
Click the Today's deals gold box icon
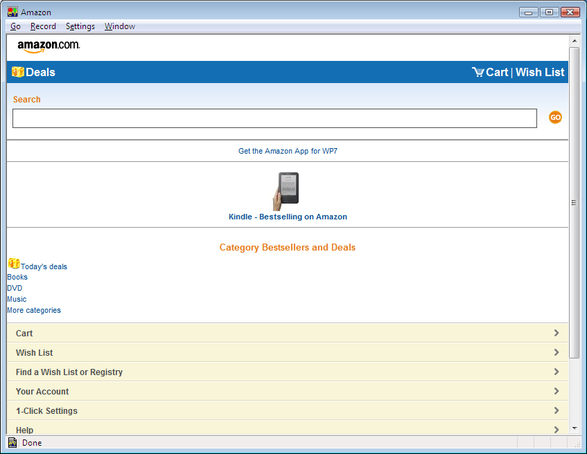click(x=14, y=264)
